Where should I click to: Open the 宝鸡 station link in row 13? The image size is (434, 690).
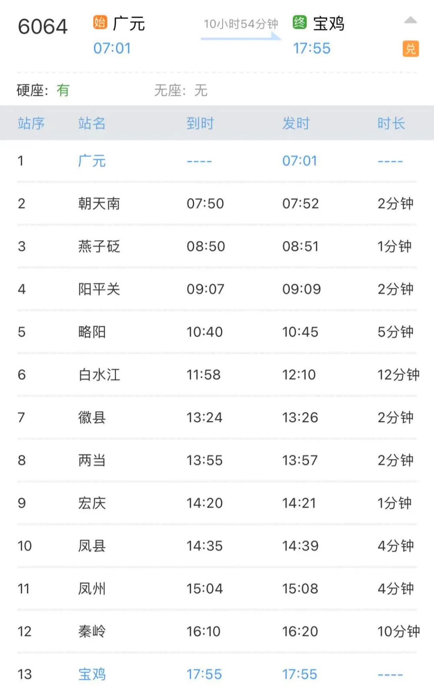pos(92,674)
